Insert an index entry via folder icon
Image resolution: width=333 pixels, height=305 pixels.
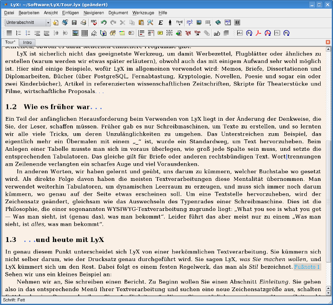coord(122,33)
